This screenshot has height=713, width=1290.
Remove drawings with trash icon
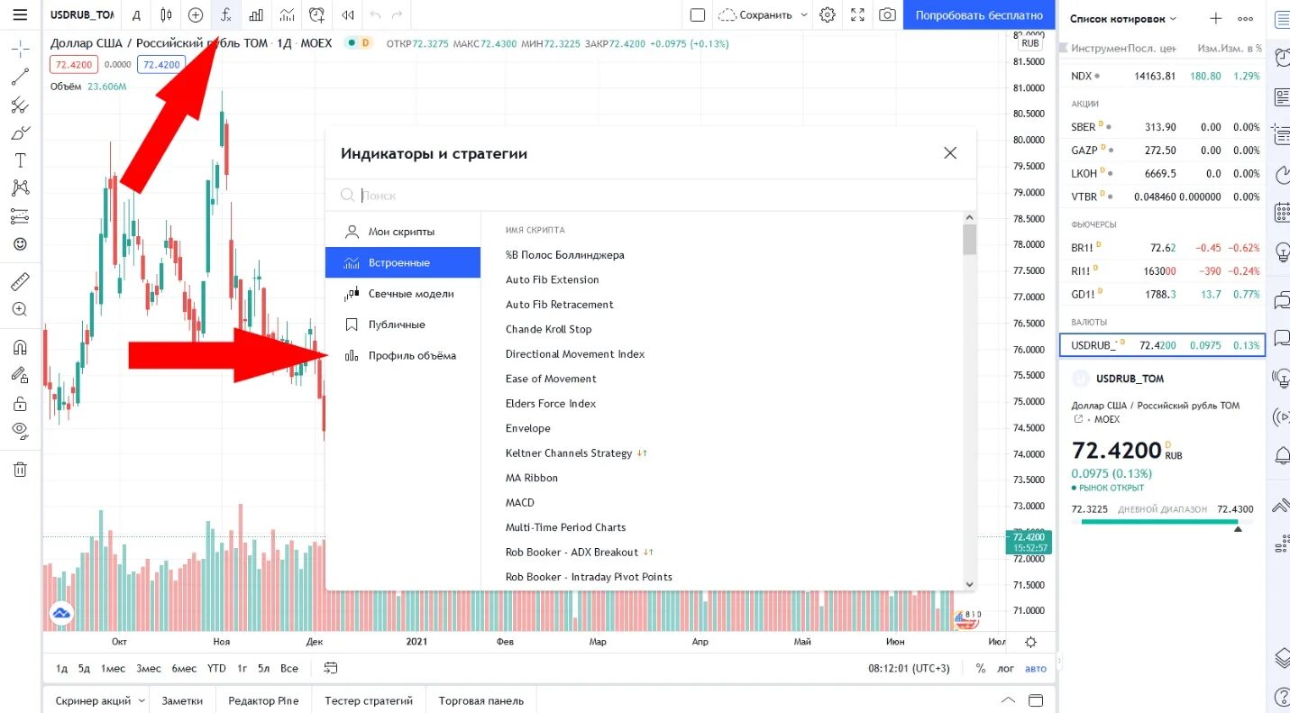tap(20, 469)
